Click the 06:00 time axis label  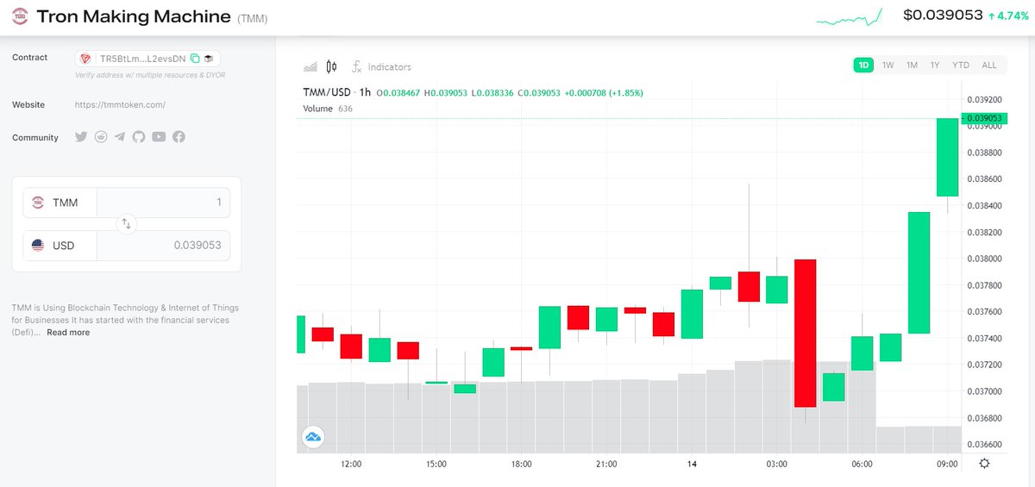[862, 464]
